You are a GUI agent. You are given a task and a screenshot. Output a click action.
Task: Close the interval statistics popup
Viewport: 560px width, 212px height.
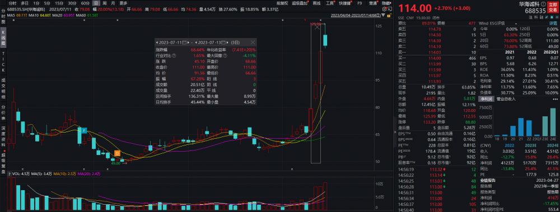point(253,43)
